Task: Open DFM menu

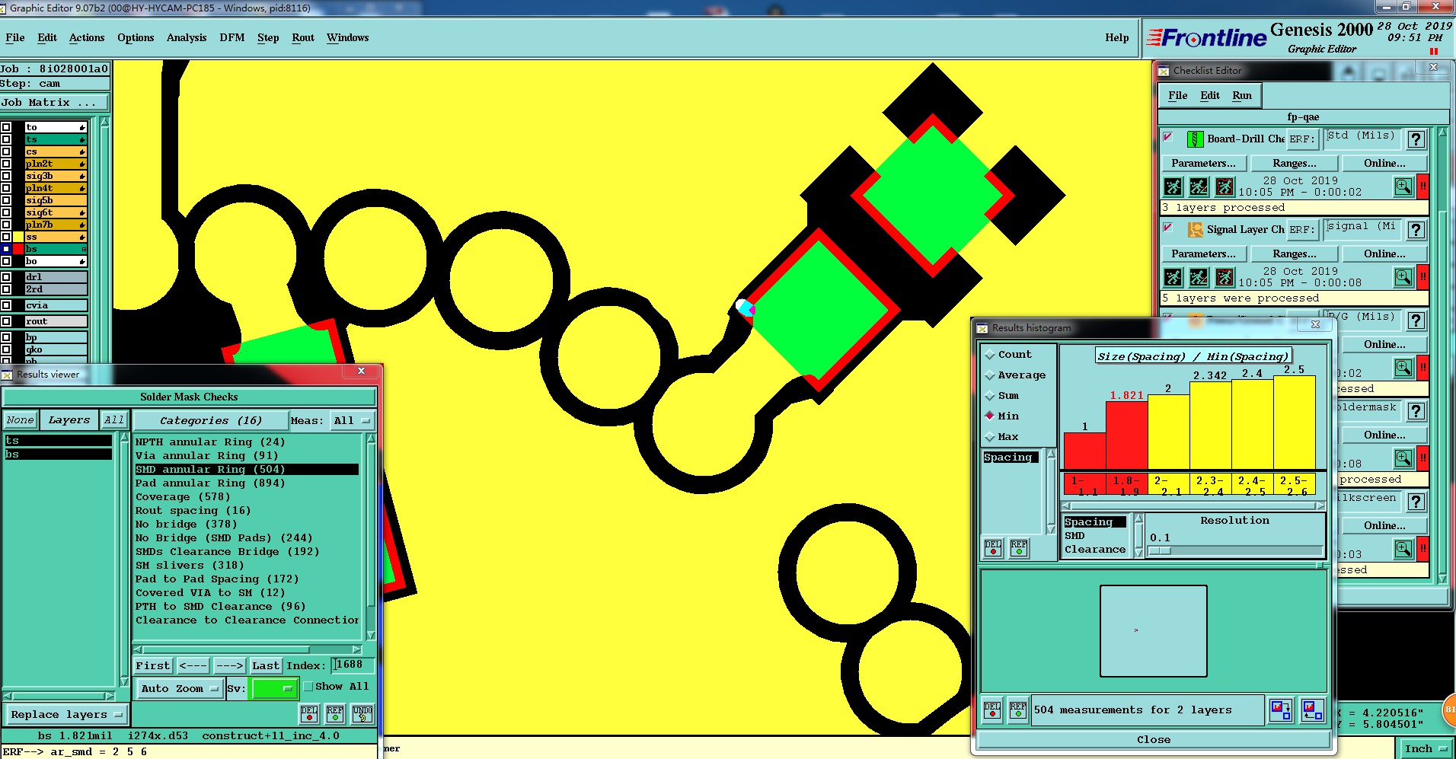Action: coord(232,37)
